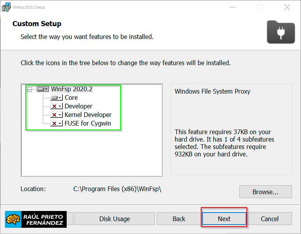Open the Core feature install-state dropdown
The image size is (301, 234).
pos(57,98)
